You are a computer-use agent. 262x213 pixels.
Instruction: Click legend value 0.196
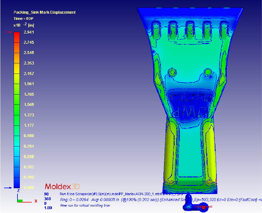point(29,177)
